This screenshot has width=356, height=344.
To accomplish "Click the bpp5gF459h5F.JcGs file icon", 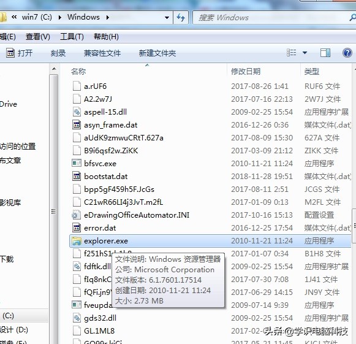I will pyautogui.click(x=77, y=189).
